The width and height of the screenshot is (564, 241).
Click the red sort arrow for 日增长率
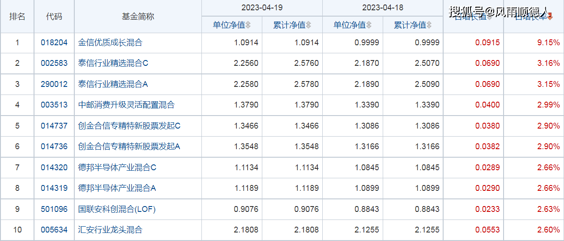550,17
